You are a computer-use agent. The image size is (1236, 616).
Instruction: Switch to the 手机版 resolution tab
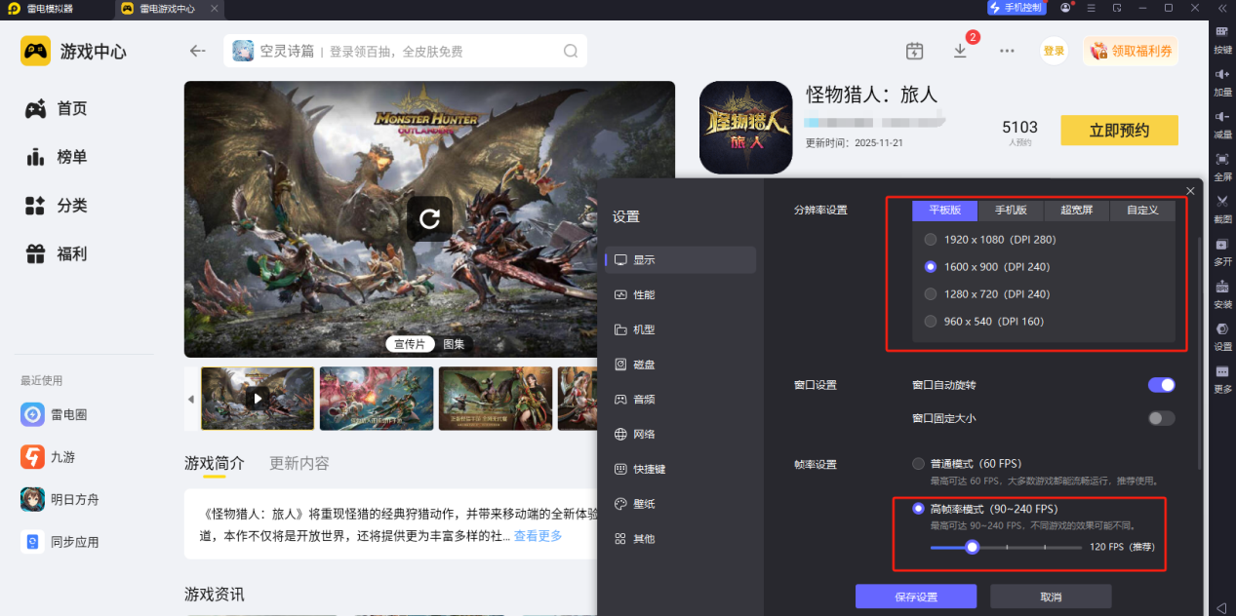[1011, 211]
